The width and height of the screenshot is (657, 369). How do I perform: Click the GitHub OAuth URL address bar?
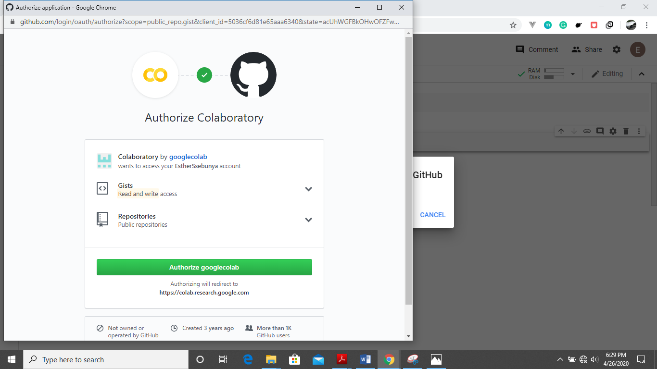point(209,22)
